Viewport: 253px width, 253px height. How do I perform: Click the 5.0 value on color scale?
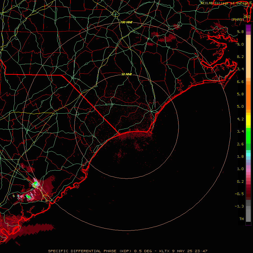[240, 107]
